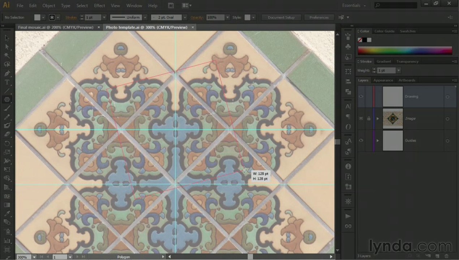Open the Symbols panel club icon
This screenshot has height=260, width=459.
pos(348,47)
